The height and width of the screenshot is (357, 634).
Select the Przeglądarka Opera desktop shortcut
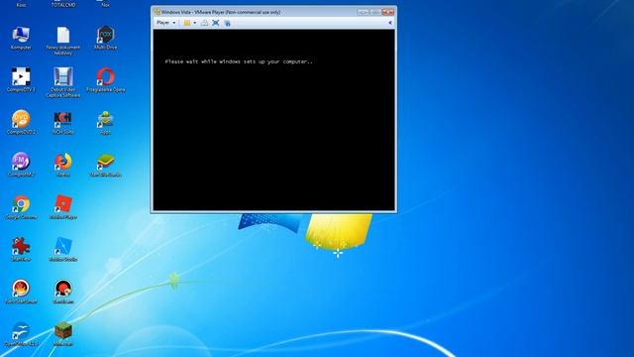click(106, 80)
